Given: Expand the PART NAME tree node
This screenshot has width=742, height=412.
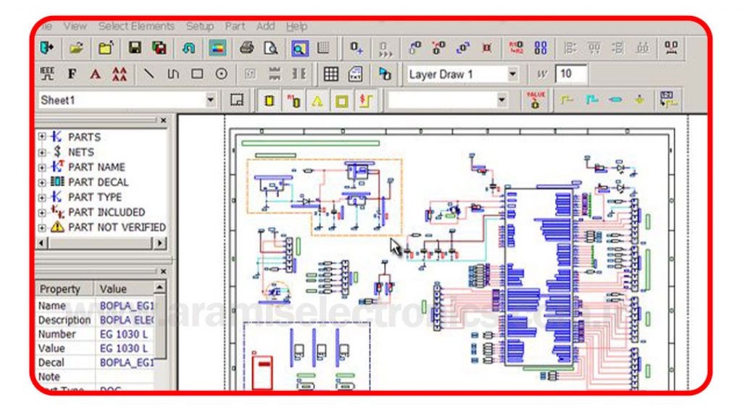Looking at the screenshot, I should click(42, 167).
